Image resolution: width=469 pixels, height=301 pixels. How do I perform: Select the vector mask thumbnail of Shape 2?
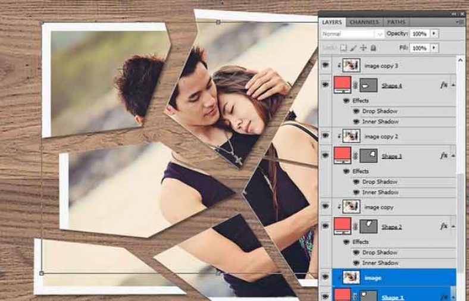(368, 227)
